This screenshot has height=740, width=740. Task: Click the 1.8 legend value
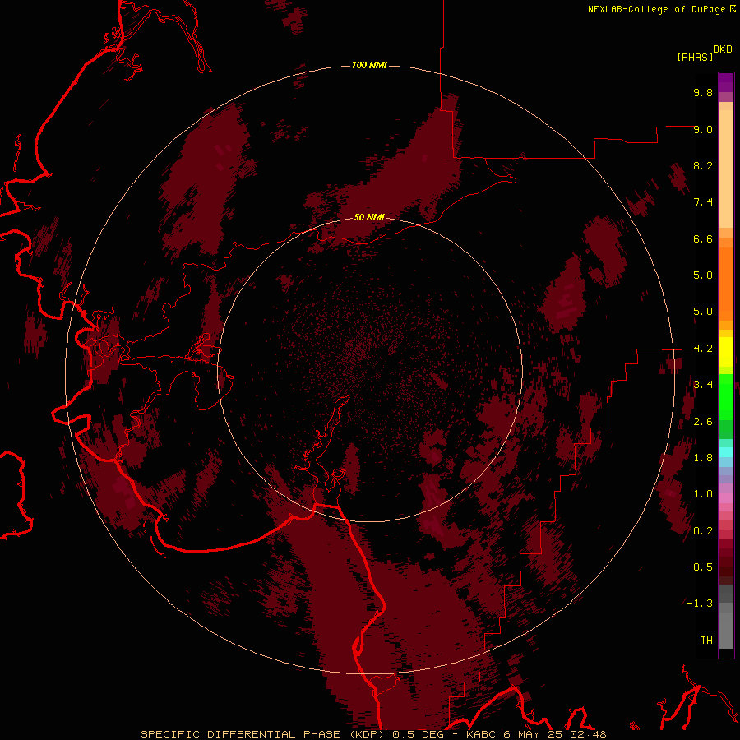coord(703,458)
